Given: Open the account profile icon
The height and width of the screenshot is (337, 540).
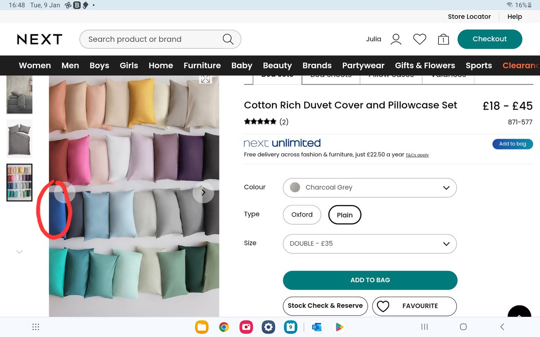Looking at the screenshot, I should point(396,39).
